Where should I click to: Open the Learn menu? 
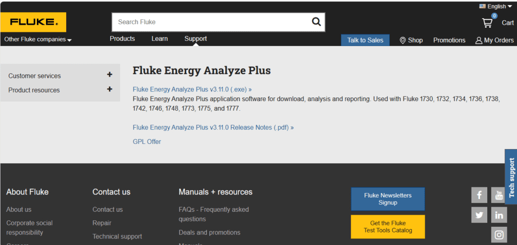[160, 38]
